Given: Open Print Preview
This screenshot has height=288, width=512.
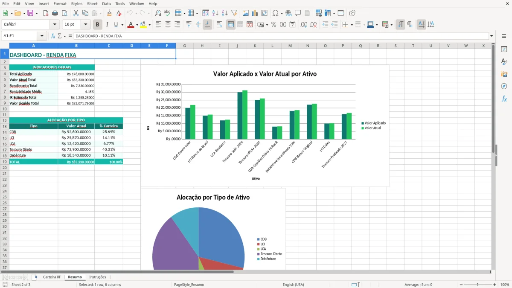Looking at the screenshot, I should [x=64, y=13].
